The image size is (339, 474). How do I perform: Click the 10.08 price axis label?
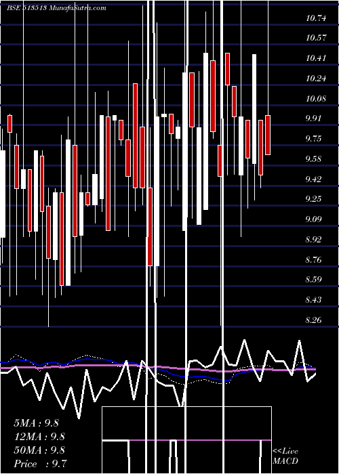(x=316, y=99)
